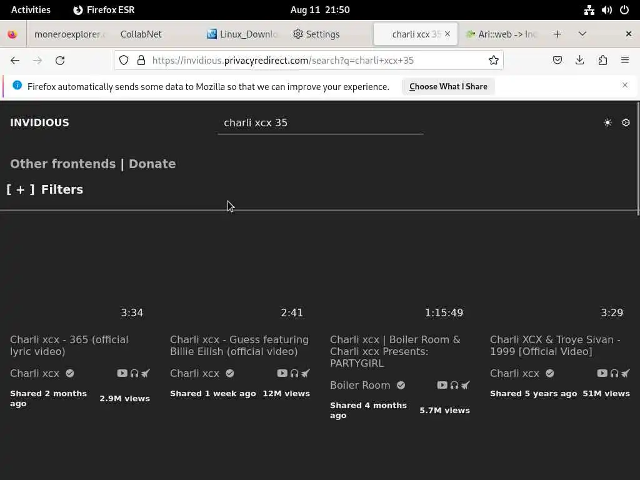Open the power menu icon
The height and width of the screenshot is (480, 640).
pyautogui.click(x=624, y=10)
